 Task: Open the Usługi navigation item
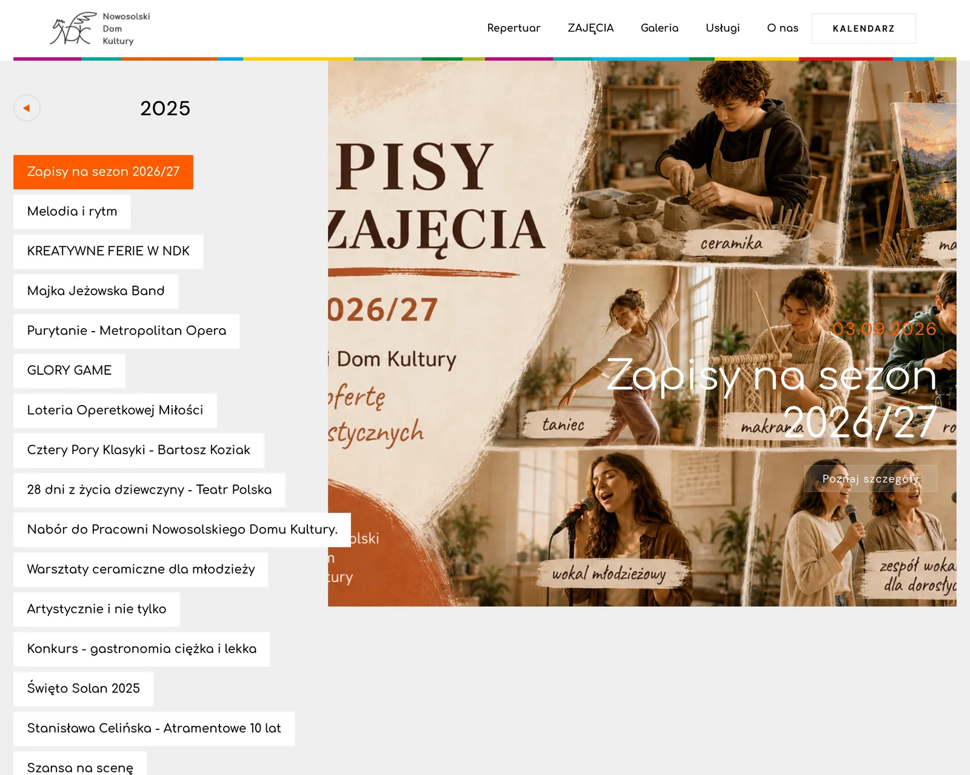[x=723, y=28]
